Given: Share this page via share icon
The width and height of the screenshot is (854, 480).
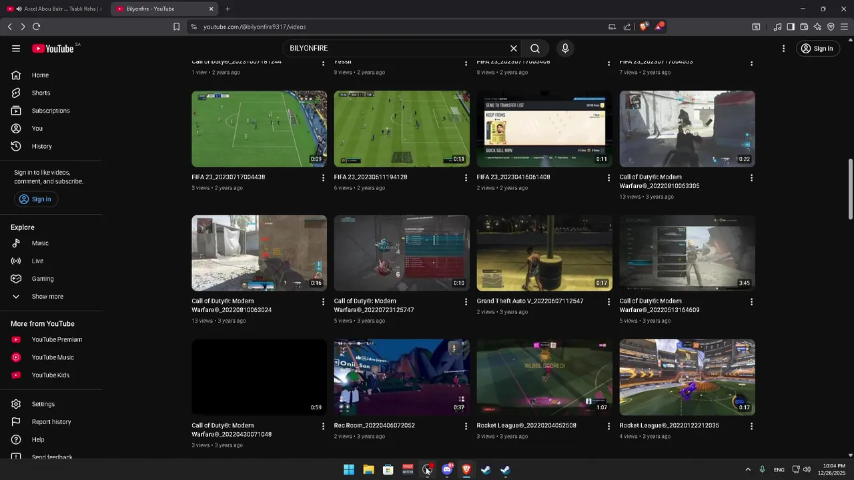Looking at the screenshot, I should (627, 27).
